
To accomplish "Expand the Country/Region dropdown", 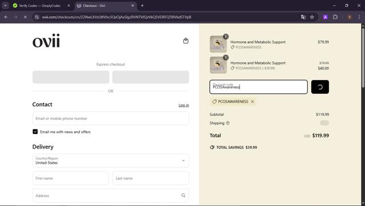I will 111,160.
